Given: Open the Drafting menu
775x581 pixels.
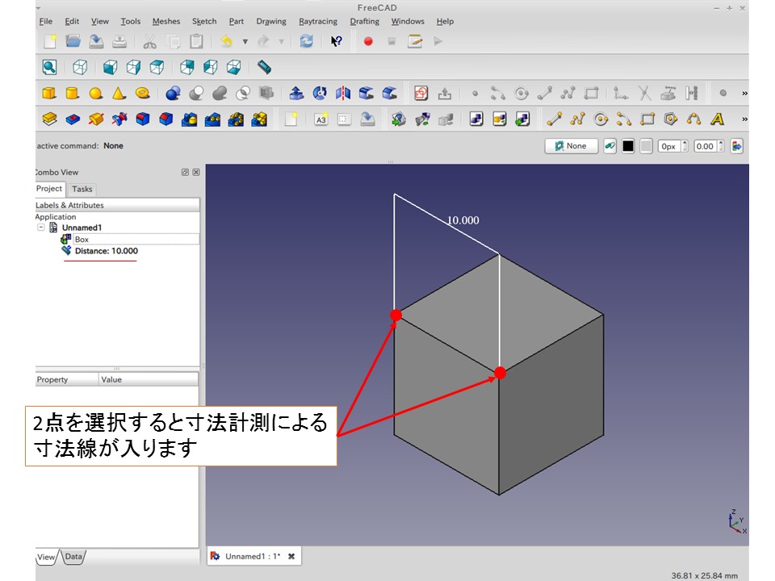Looking at the screenshot, I should [365, 21].
